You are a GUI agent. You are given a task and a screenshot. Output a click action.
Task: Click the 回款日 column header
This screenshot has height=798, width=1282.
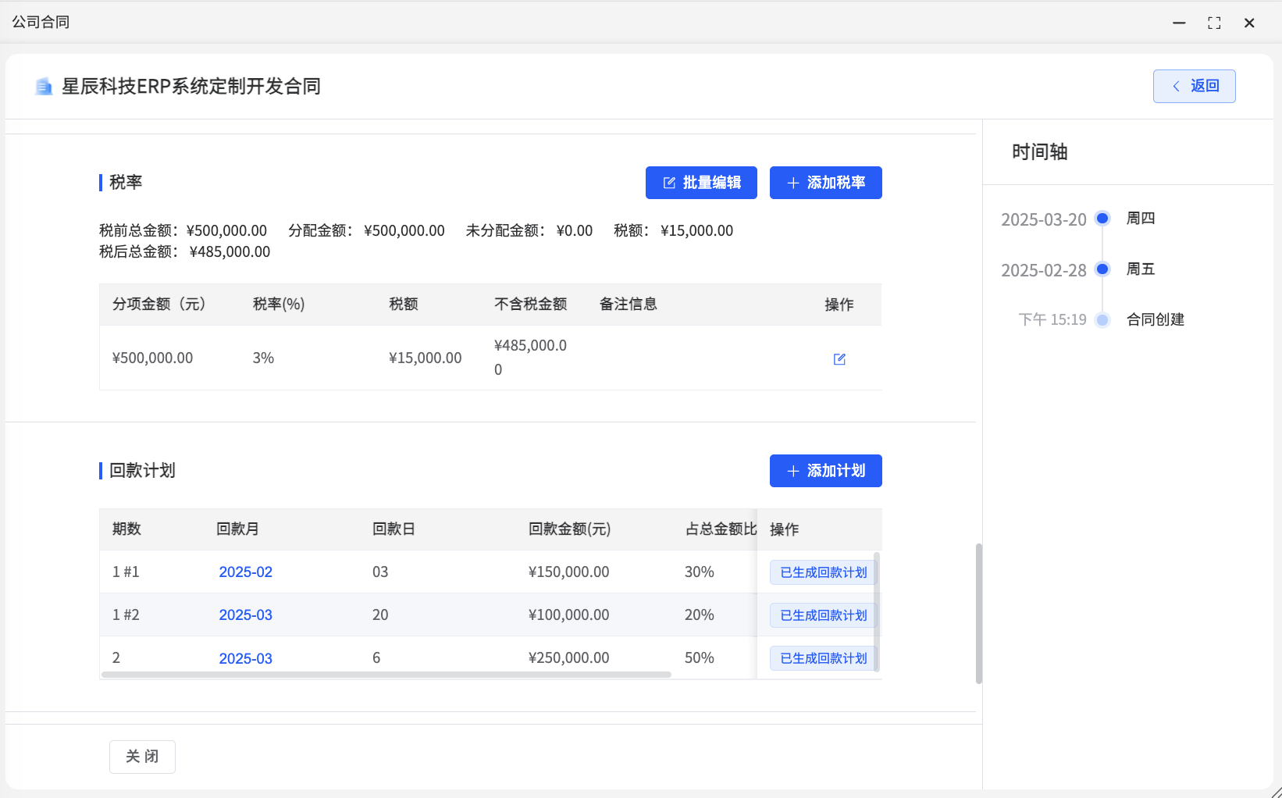coord(394,529)
